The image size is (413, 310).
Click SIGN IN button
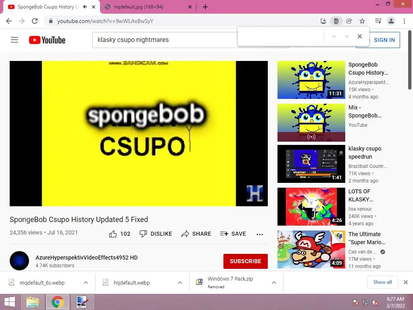pos(384,40)
